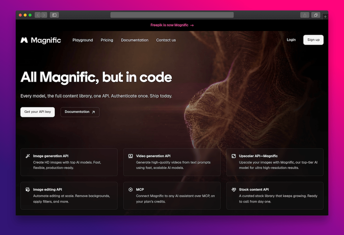Click the Upscaler API expand icon
This screenshot has height=235, width=344.
[234, 156]
